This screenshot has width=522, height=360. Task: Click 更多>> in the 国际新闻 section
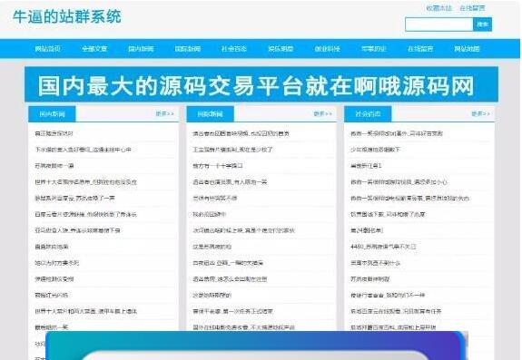[x=323, y=113]
